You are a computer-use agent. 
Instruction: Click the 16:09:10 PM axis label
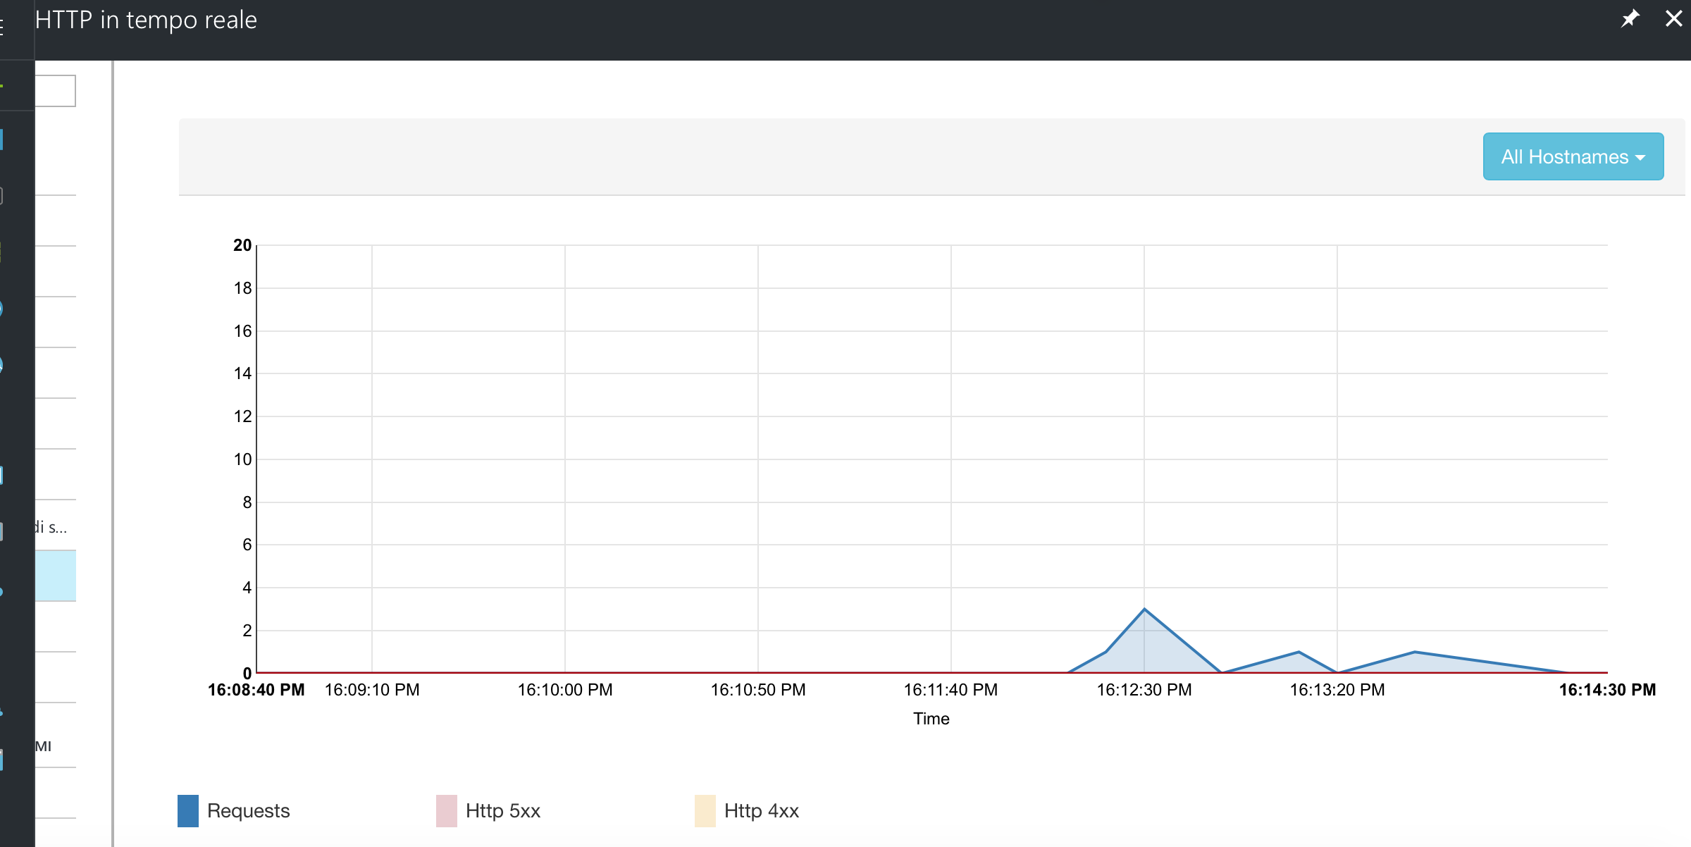[x=372, y=690]
